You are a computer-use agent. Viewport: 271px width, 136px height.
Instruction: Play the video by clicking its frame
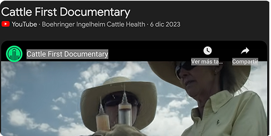(x=134, y=99)
